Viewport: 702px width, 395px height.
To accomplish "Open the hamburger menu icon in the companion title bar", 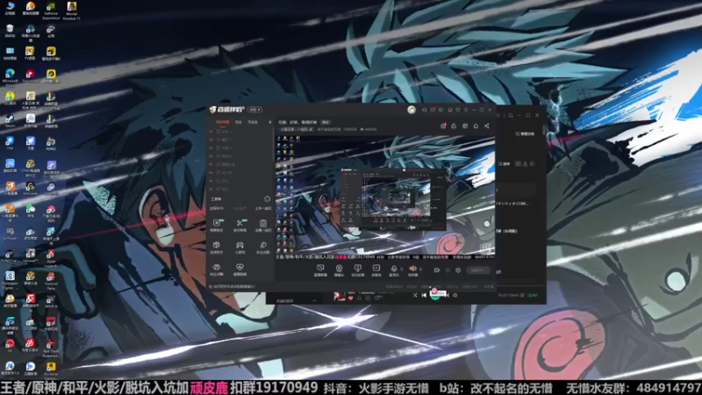I will pos(466,110).
